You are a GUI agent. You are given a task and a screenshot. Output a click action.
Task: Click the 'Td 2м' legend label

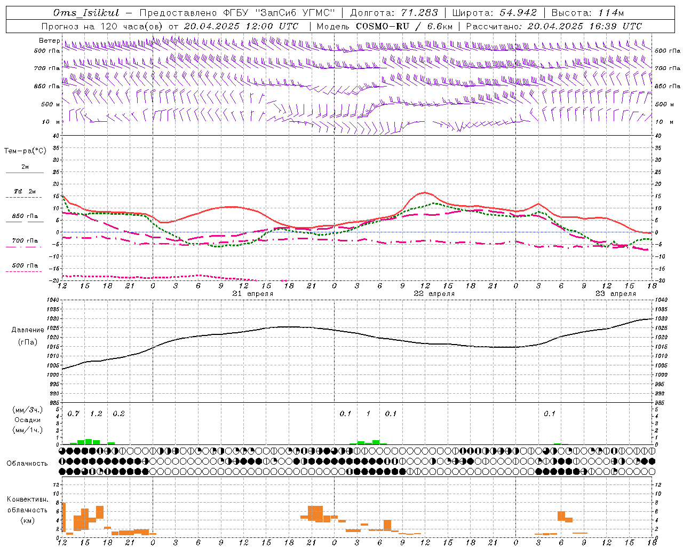click(x=25, y=191)
